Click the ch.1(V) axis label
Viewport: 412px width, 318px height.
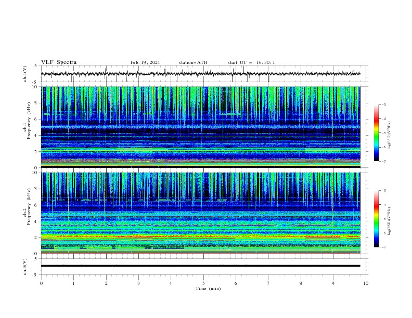pyautogui.click(x=24, y=74)
